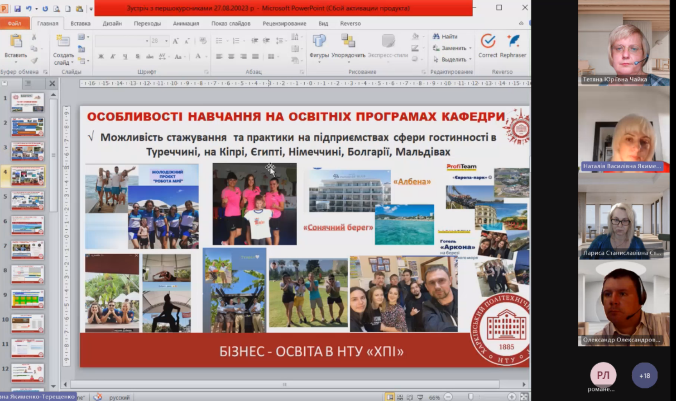Toggle Underline (Ч) formatting
This screenshot has height=401, width=676.
coord(125,57)
